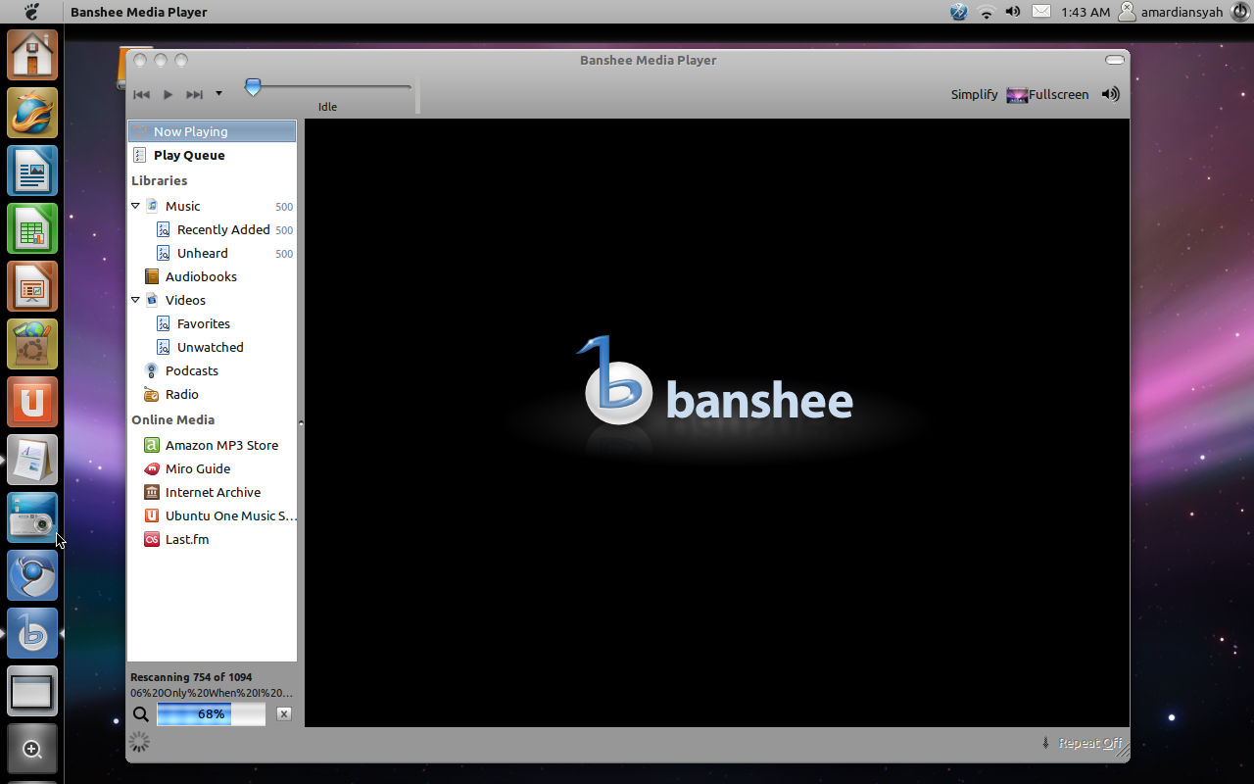Launch Firefox from the dock
Image resolution: width=1254 pixels, height=784 pixels.
click(x=32, y=113)
